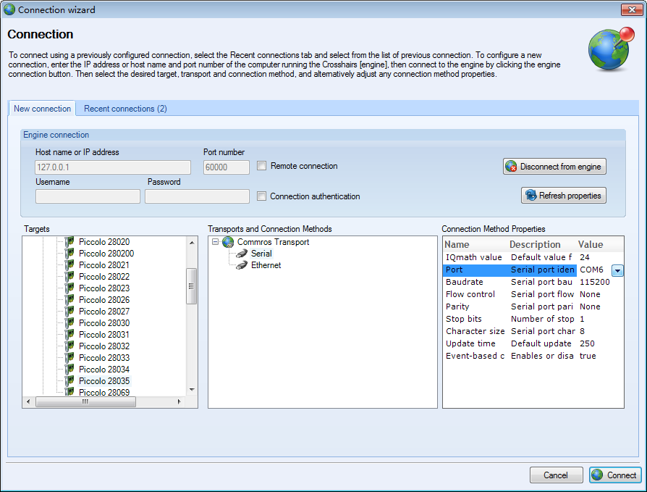Click the chip icon beside Piccolo 28020
Screen dimensions: 647x492
pos(69,242)
